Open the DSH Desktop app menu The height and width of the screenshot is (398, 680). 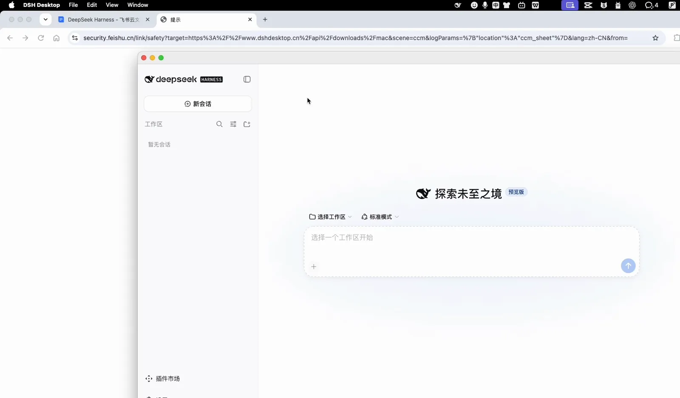coord(42,5)
